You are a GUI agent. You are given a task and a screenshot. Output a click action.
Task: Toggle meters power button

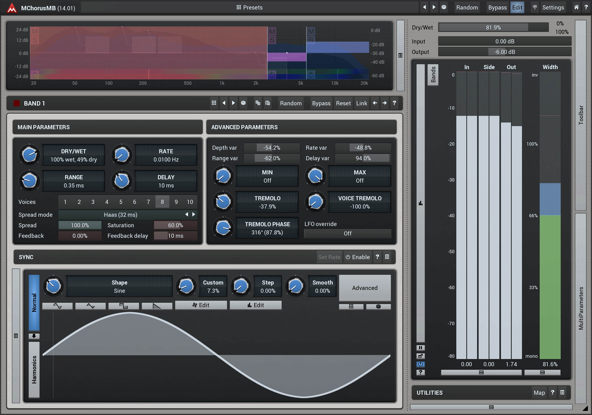421,364
